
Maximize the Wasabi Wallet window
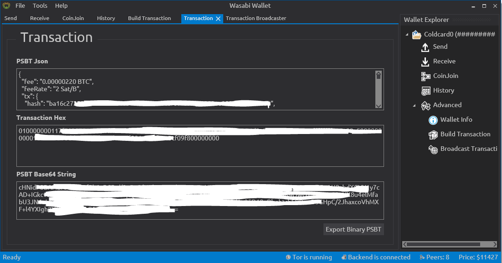[x=484, y=6]
